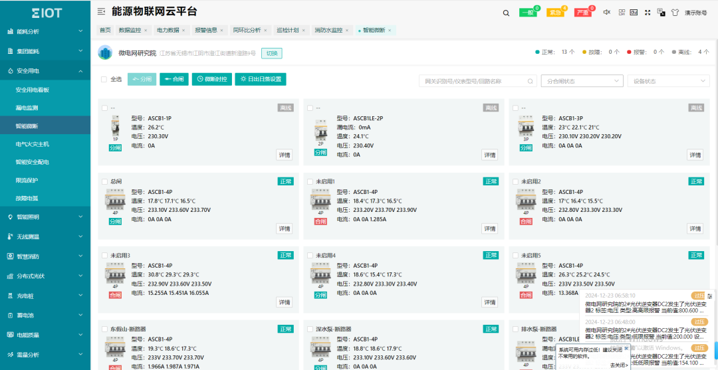The height and width of the screenshot is (370, 718).
Task: Click the 微电网研究院 building avatar icon
Action: coord(105,53)
